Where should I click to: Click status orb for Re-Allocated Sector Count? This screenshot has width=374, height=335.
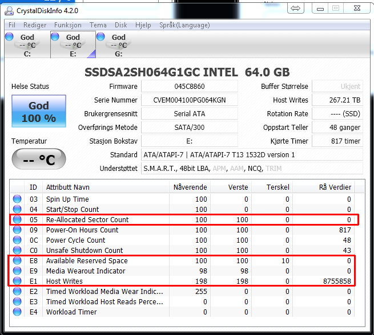(17, 219)
